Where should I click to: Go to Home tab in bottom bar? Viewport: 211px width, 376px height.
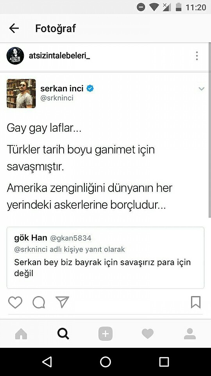click(21, 334)
